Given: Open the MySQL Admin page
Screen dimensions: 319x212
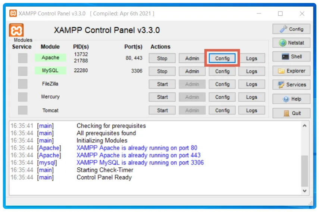Looking at the screenshot, I should 192,71.
